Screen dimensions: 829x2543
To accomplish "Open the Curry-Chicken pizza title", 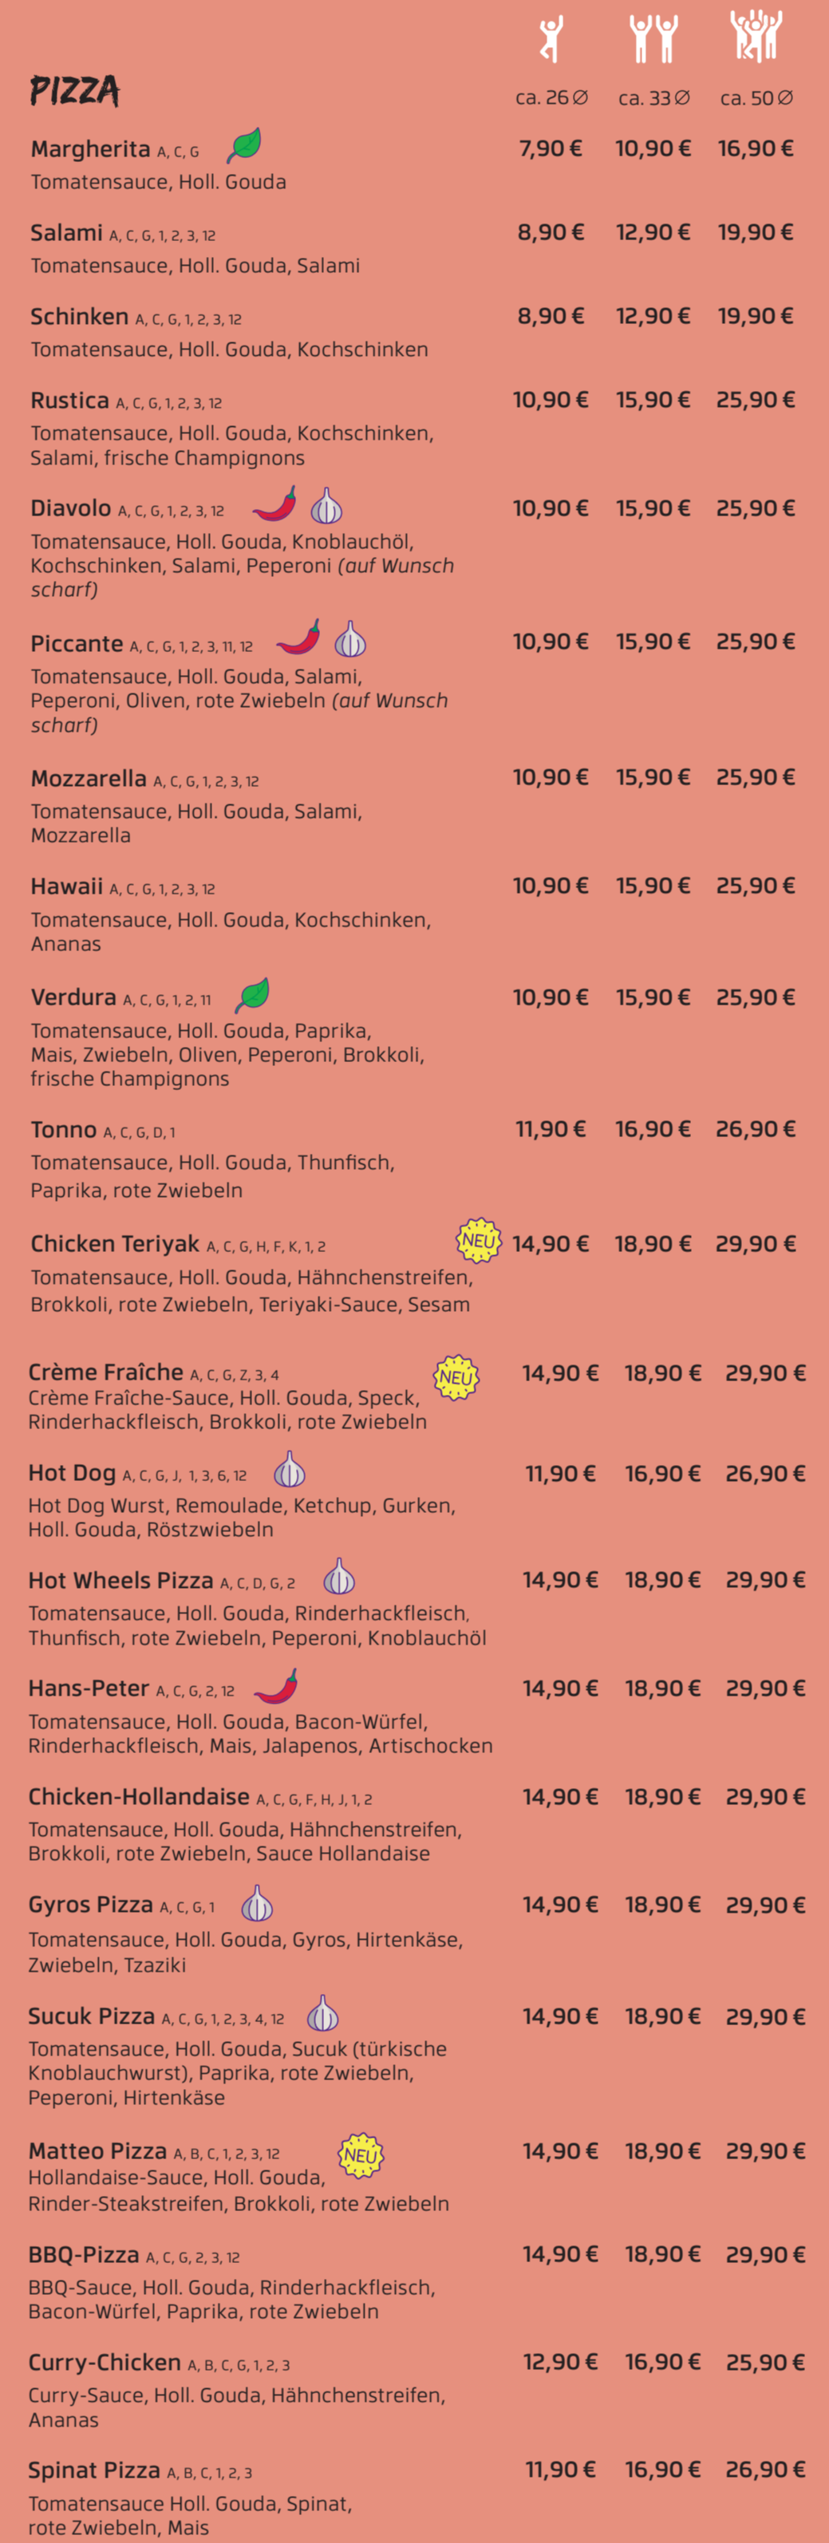I will 105,2363.
